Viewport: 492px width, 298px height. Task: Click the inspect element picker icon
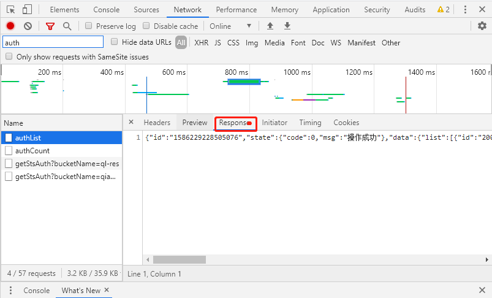(x=11, y=10)
